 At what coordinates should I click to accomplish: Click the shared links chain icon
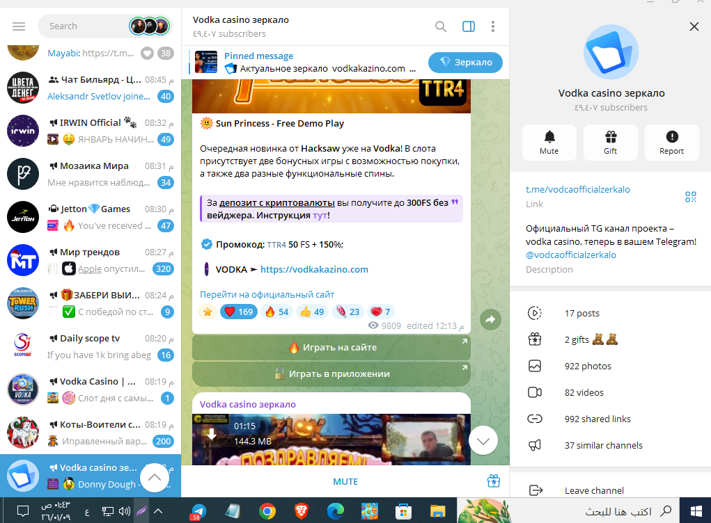tap(535, 419)
